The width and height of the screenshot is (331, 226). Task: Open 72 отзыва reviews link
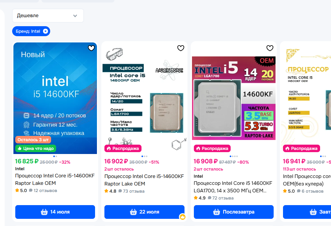click(x=221, y=198)
